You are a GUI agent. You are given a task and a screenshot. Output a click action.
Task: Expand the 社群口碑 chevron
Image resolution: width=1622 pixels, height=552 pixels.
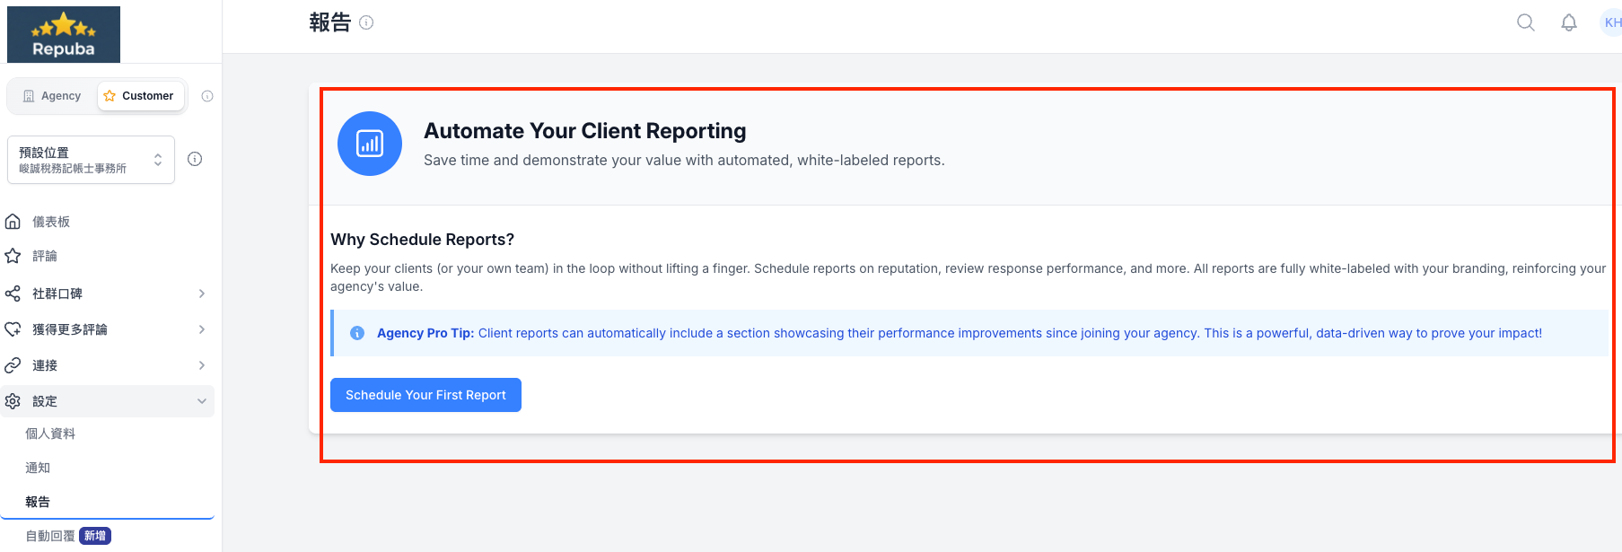pyautogui.click(x=202, y=294)
